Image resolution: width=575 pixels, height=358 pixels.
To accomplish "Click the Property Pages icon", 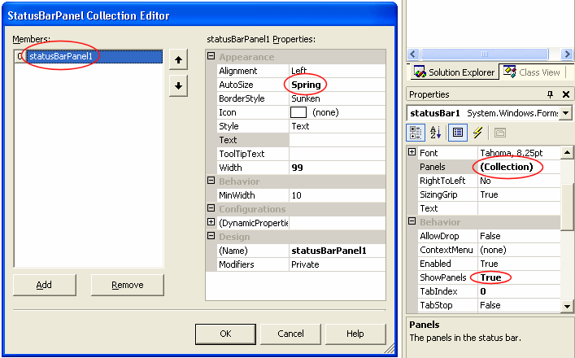I will point(499,132).
